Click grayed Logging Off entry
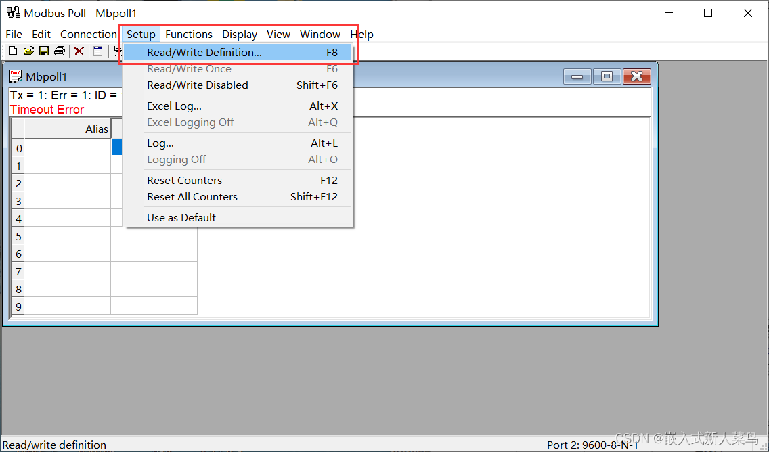 (238, 159)
